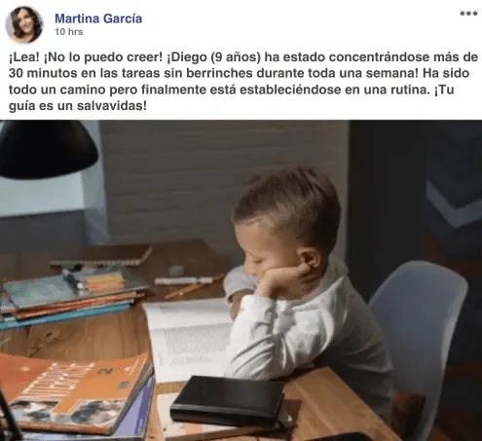Viewport: 482px width, 441px height.
Task: Click the post text beginning "¡Lea! ¡No lo puedo creer!"
Action: coord(241,81)
